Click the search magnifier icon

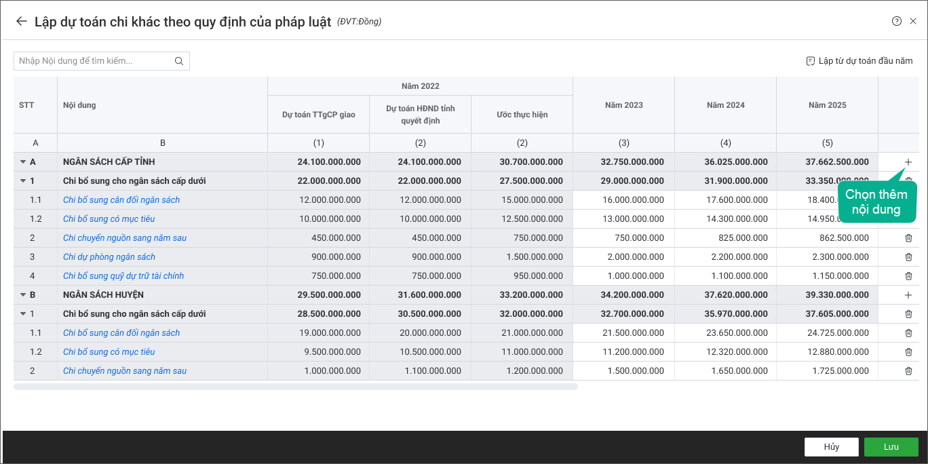[179, 61]
